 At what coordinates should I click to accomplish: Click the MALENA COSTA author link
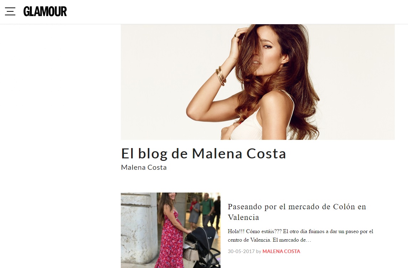(x=281, y=251)
